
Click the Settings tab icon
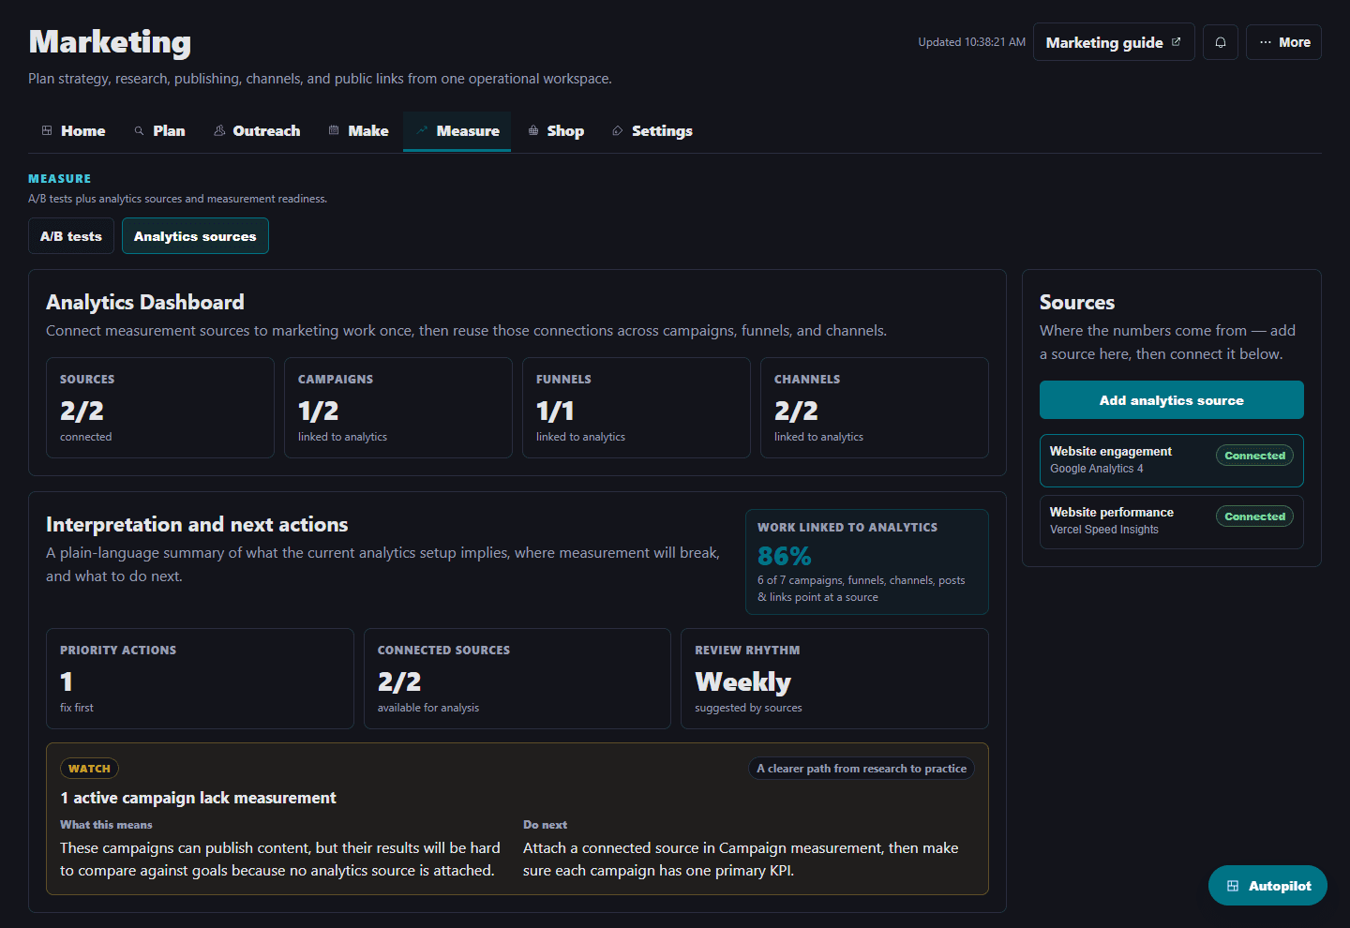point(618,131)
